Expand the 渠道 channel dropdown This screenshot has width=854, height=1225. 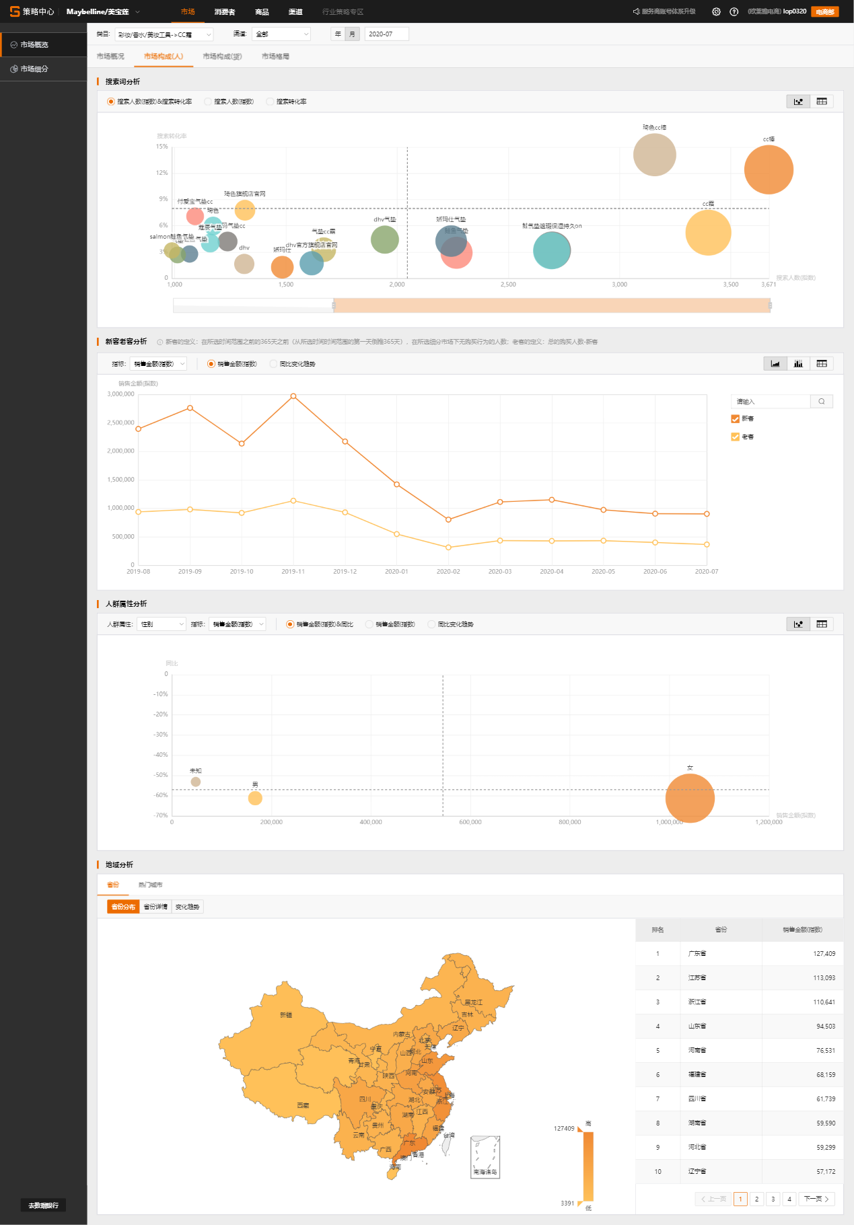pyautogui.click(x=281, y=34)
